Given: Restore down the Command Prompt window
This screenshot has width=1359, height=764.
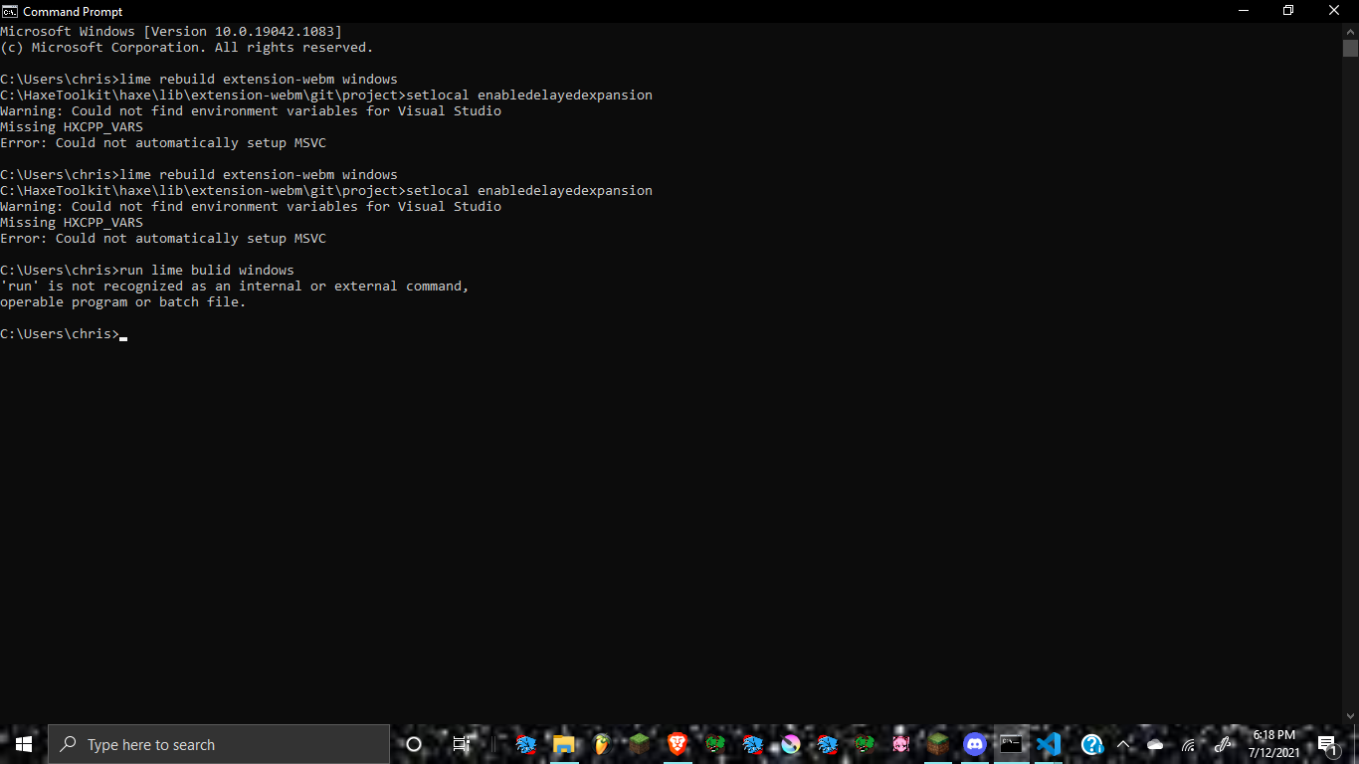Looking at the screenshot, I should [x=1288, y=11].
